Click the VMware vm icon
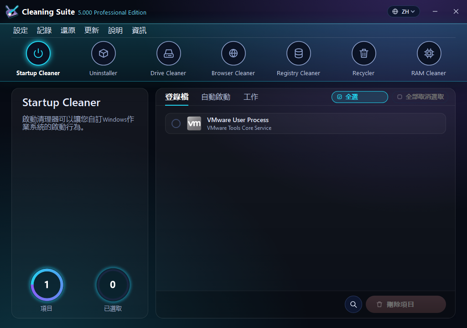 tap(194, 123)
